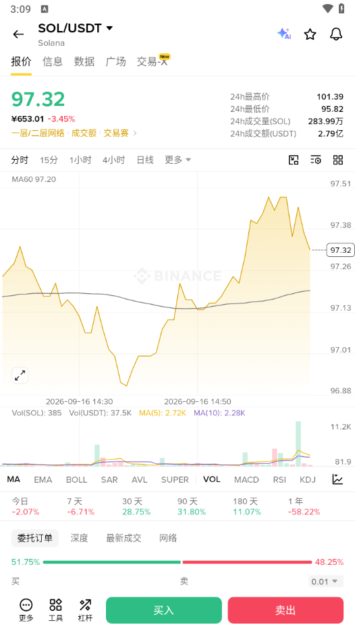Open the AI assistant sparkle icon
355x631 pixels.
[284, 34]
